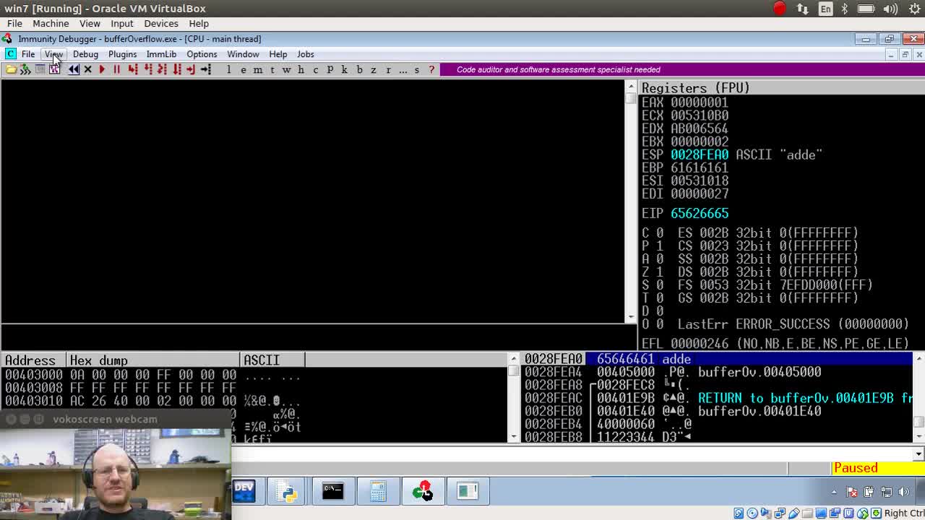Open the Log window with the 'l' icon
The image size is (925, 520).
[228, 69]
